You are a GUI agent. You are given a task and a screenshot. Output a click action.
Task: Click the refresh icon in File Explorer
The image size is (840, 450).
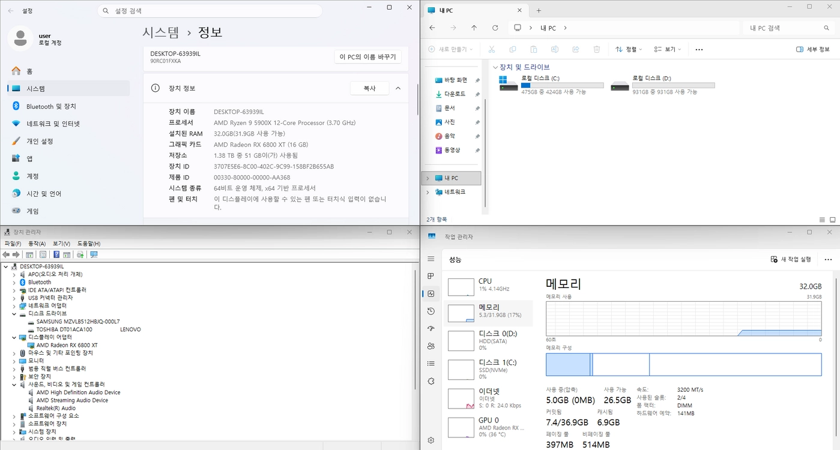click(495, 28)
